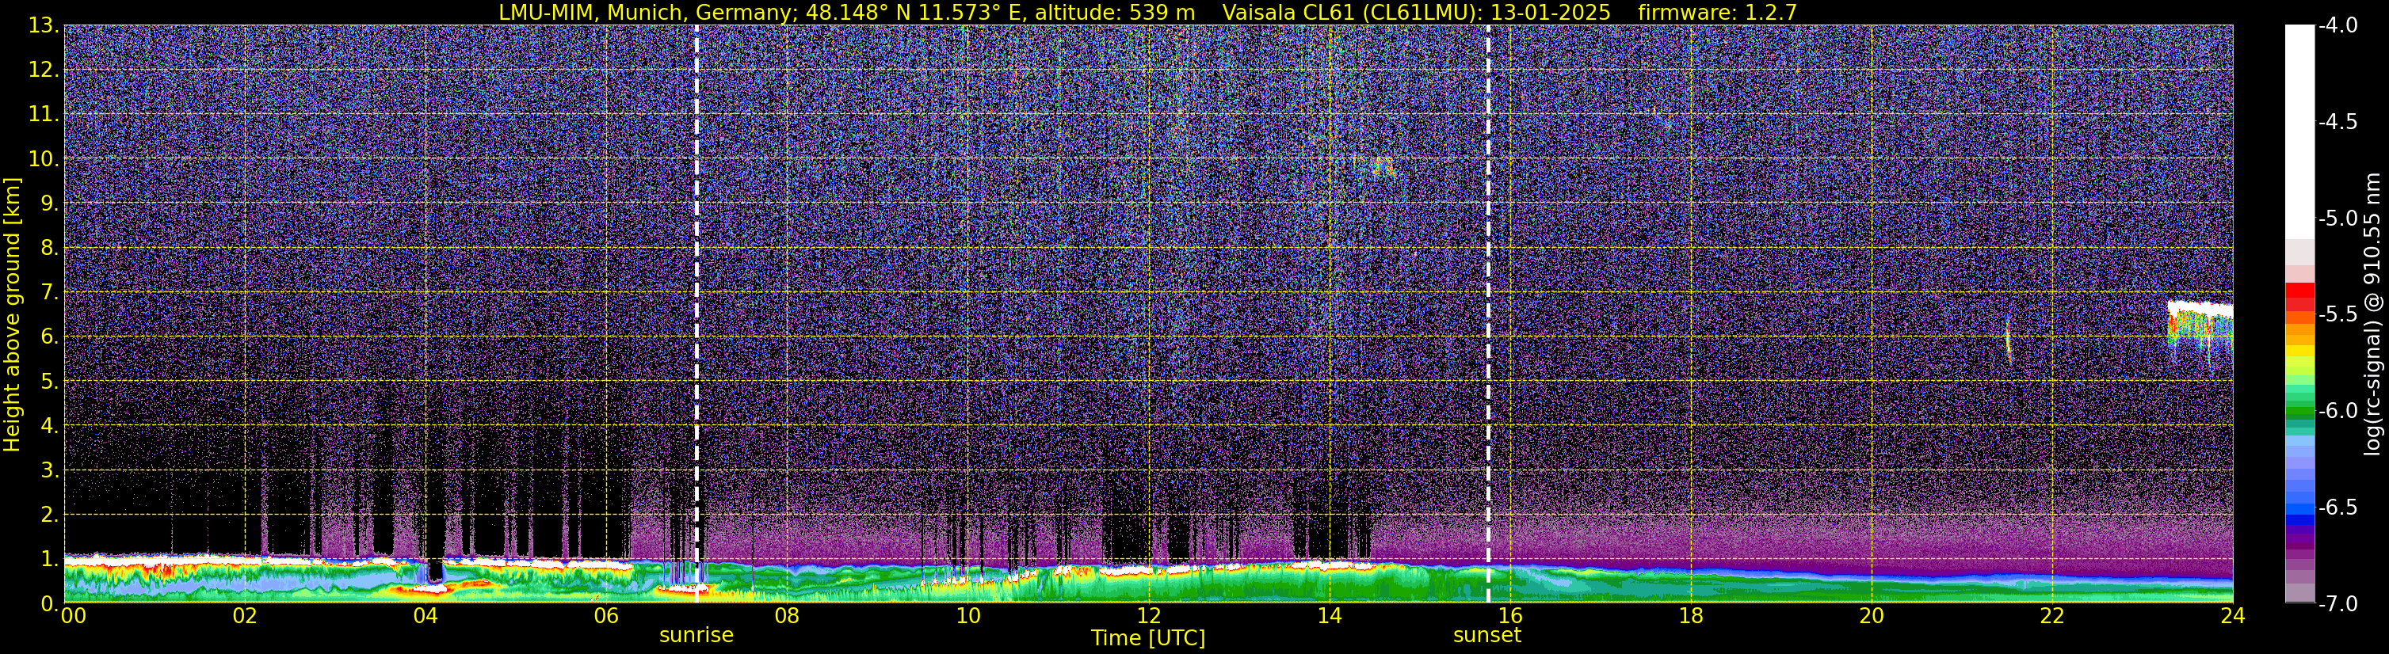Click the '11.' height axis tick label
The height and width of the screenshot is (654, 2389).
click(x=44, y=115)
